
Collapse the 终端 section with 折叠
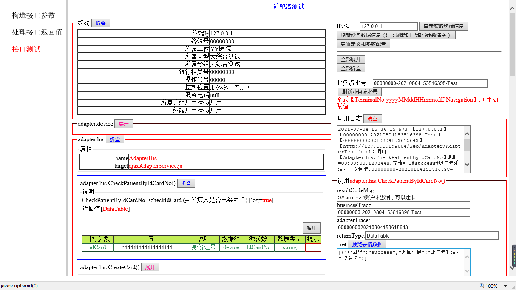tap(100, 23)
